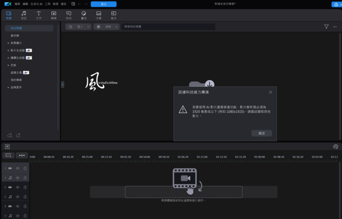Click timeline ruler at 00:50:00
Image resolution: width=342 pixels, height=219 pixels.
click(144, 157)
